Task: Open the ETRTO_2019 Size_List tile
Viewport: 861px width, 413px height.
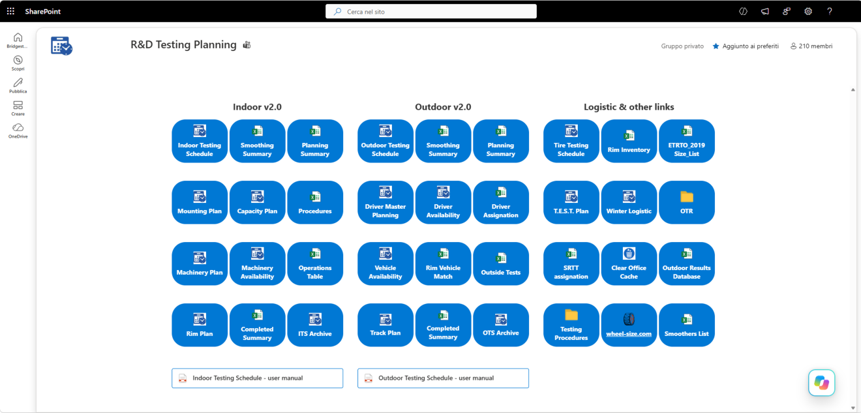Action: tap(687, 141)
